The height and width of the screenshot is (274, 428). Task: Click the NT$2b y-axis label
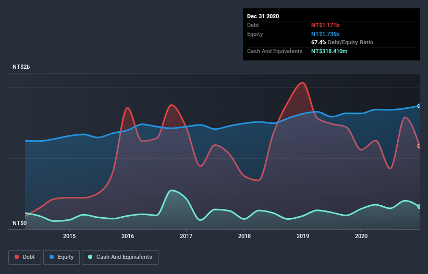tap(21, 67)
